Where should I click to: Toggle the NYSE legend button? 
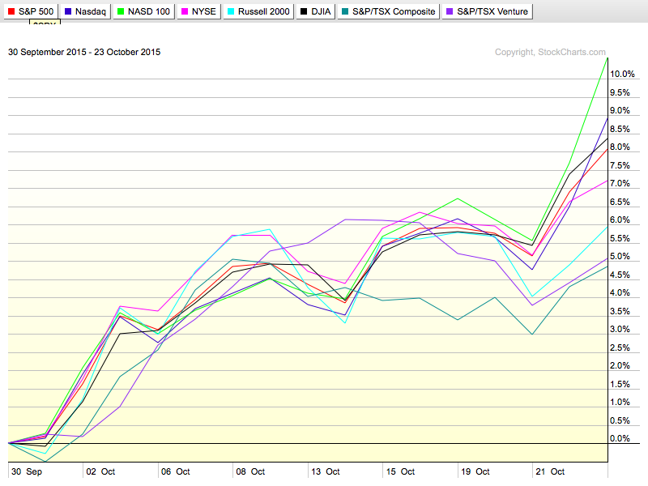pyautogui.click(x=199, y=11)
